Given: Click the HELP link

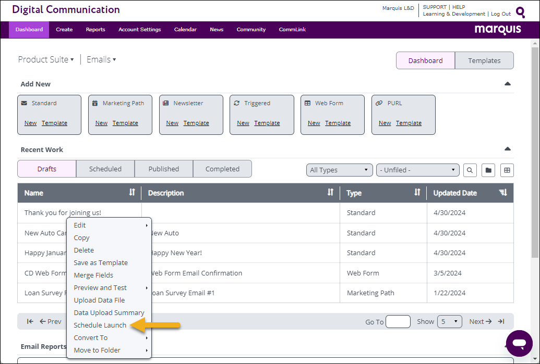Looking at the screenshot, I should (x=459, y=7).
